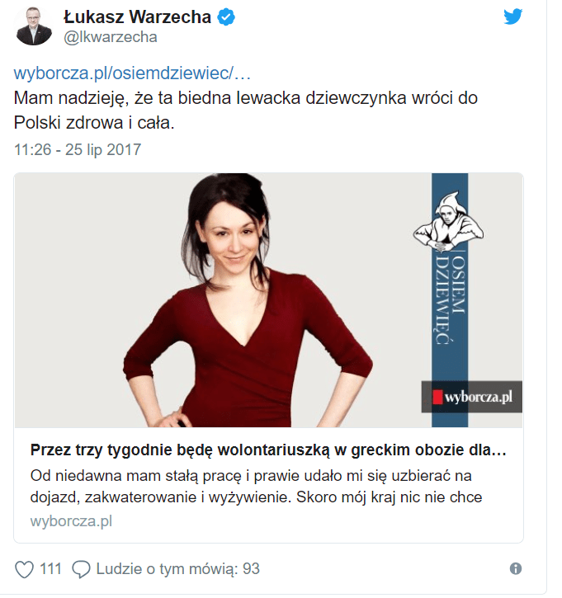Click the tweet text Mam nadzieję
The image size is (562, 598).
point(246,111)
